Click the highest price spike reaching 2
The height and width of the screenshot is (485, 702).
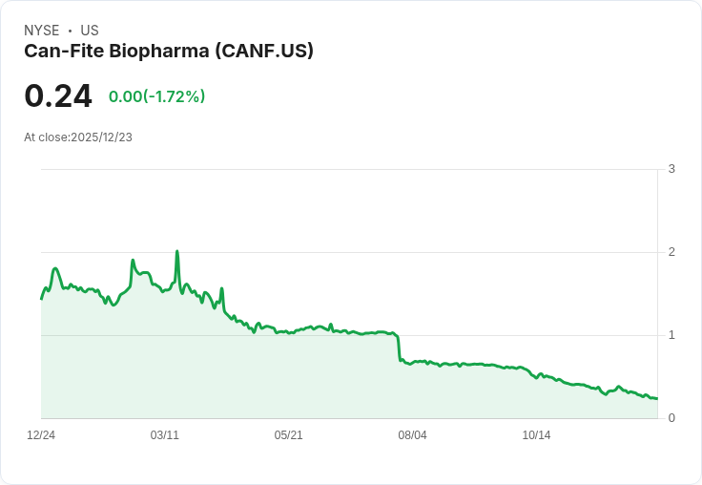point(177,252)
